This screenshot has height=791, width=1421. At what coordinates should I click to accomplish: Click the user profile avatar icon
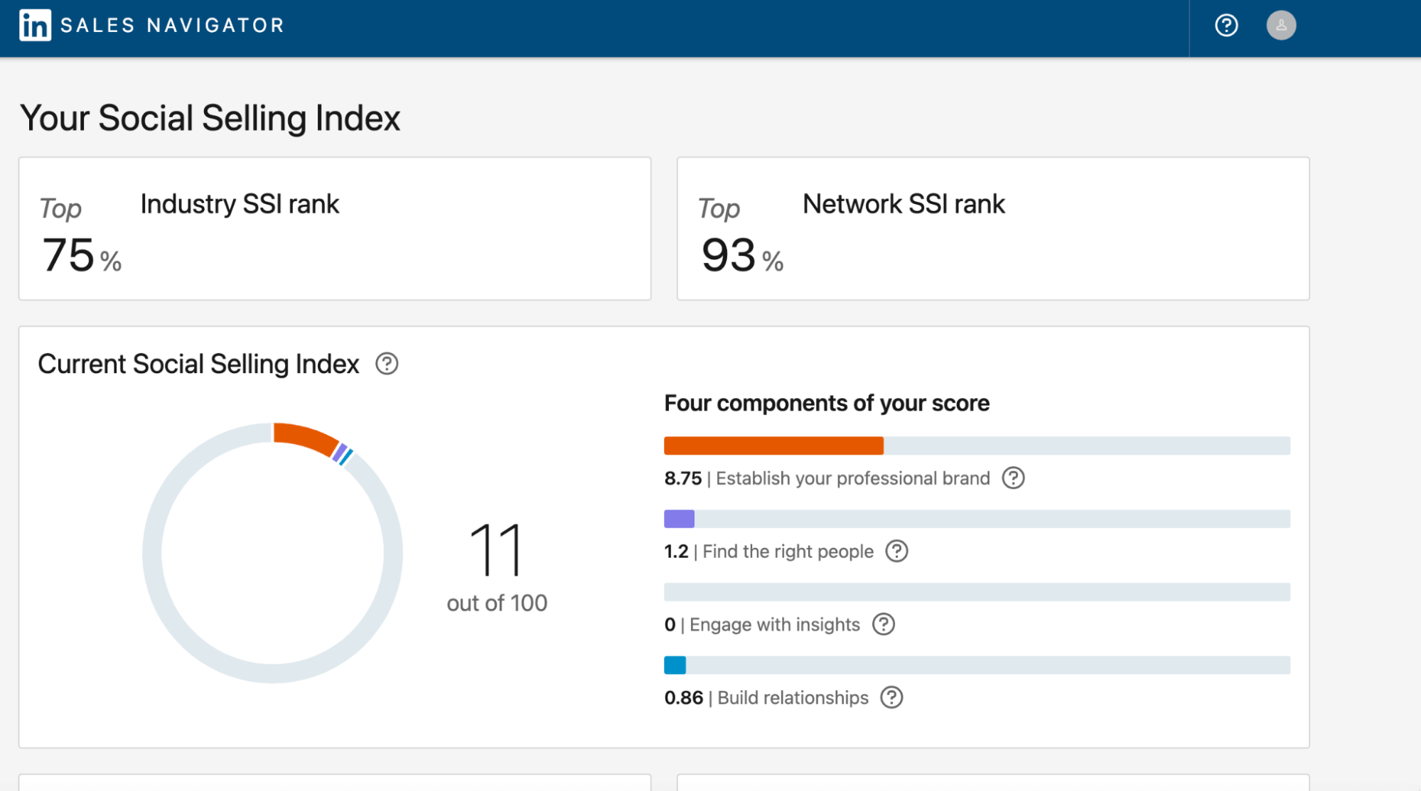[1282, 26]
